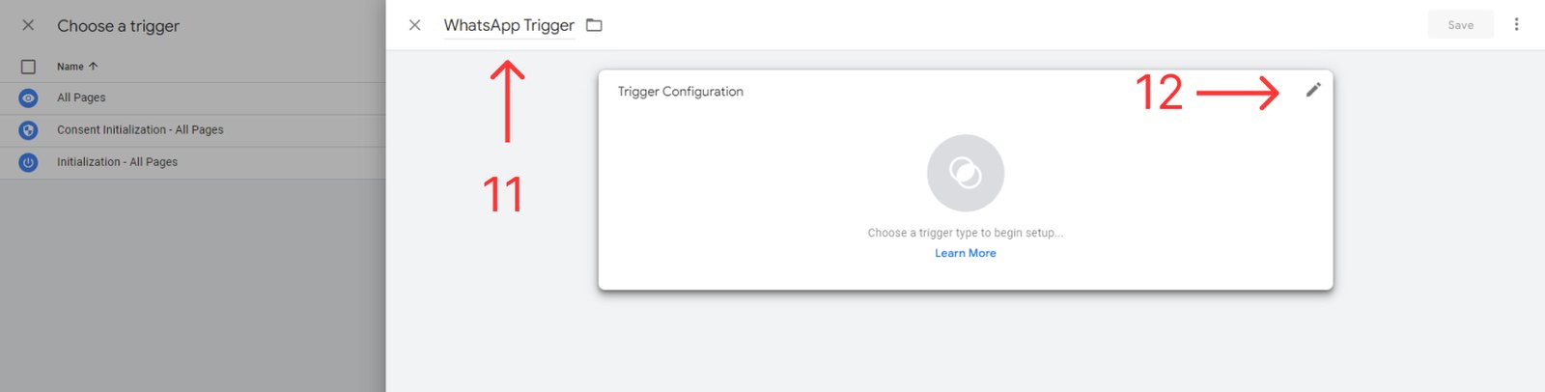The image size is (1545, 392).
Task: Open the Learn More link
Action: point(965,253)
